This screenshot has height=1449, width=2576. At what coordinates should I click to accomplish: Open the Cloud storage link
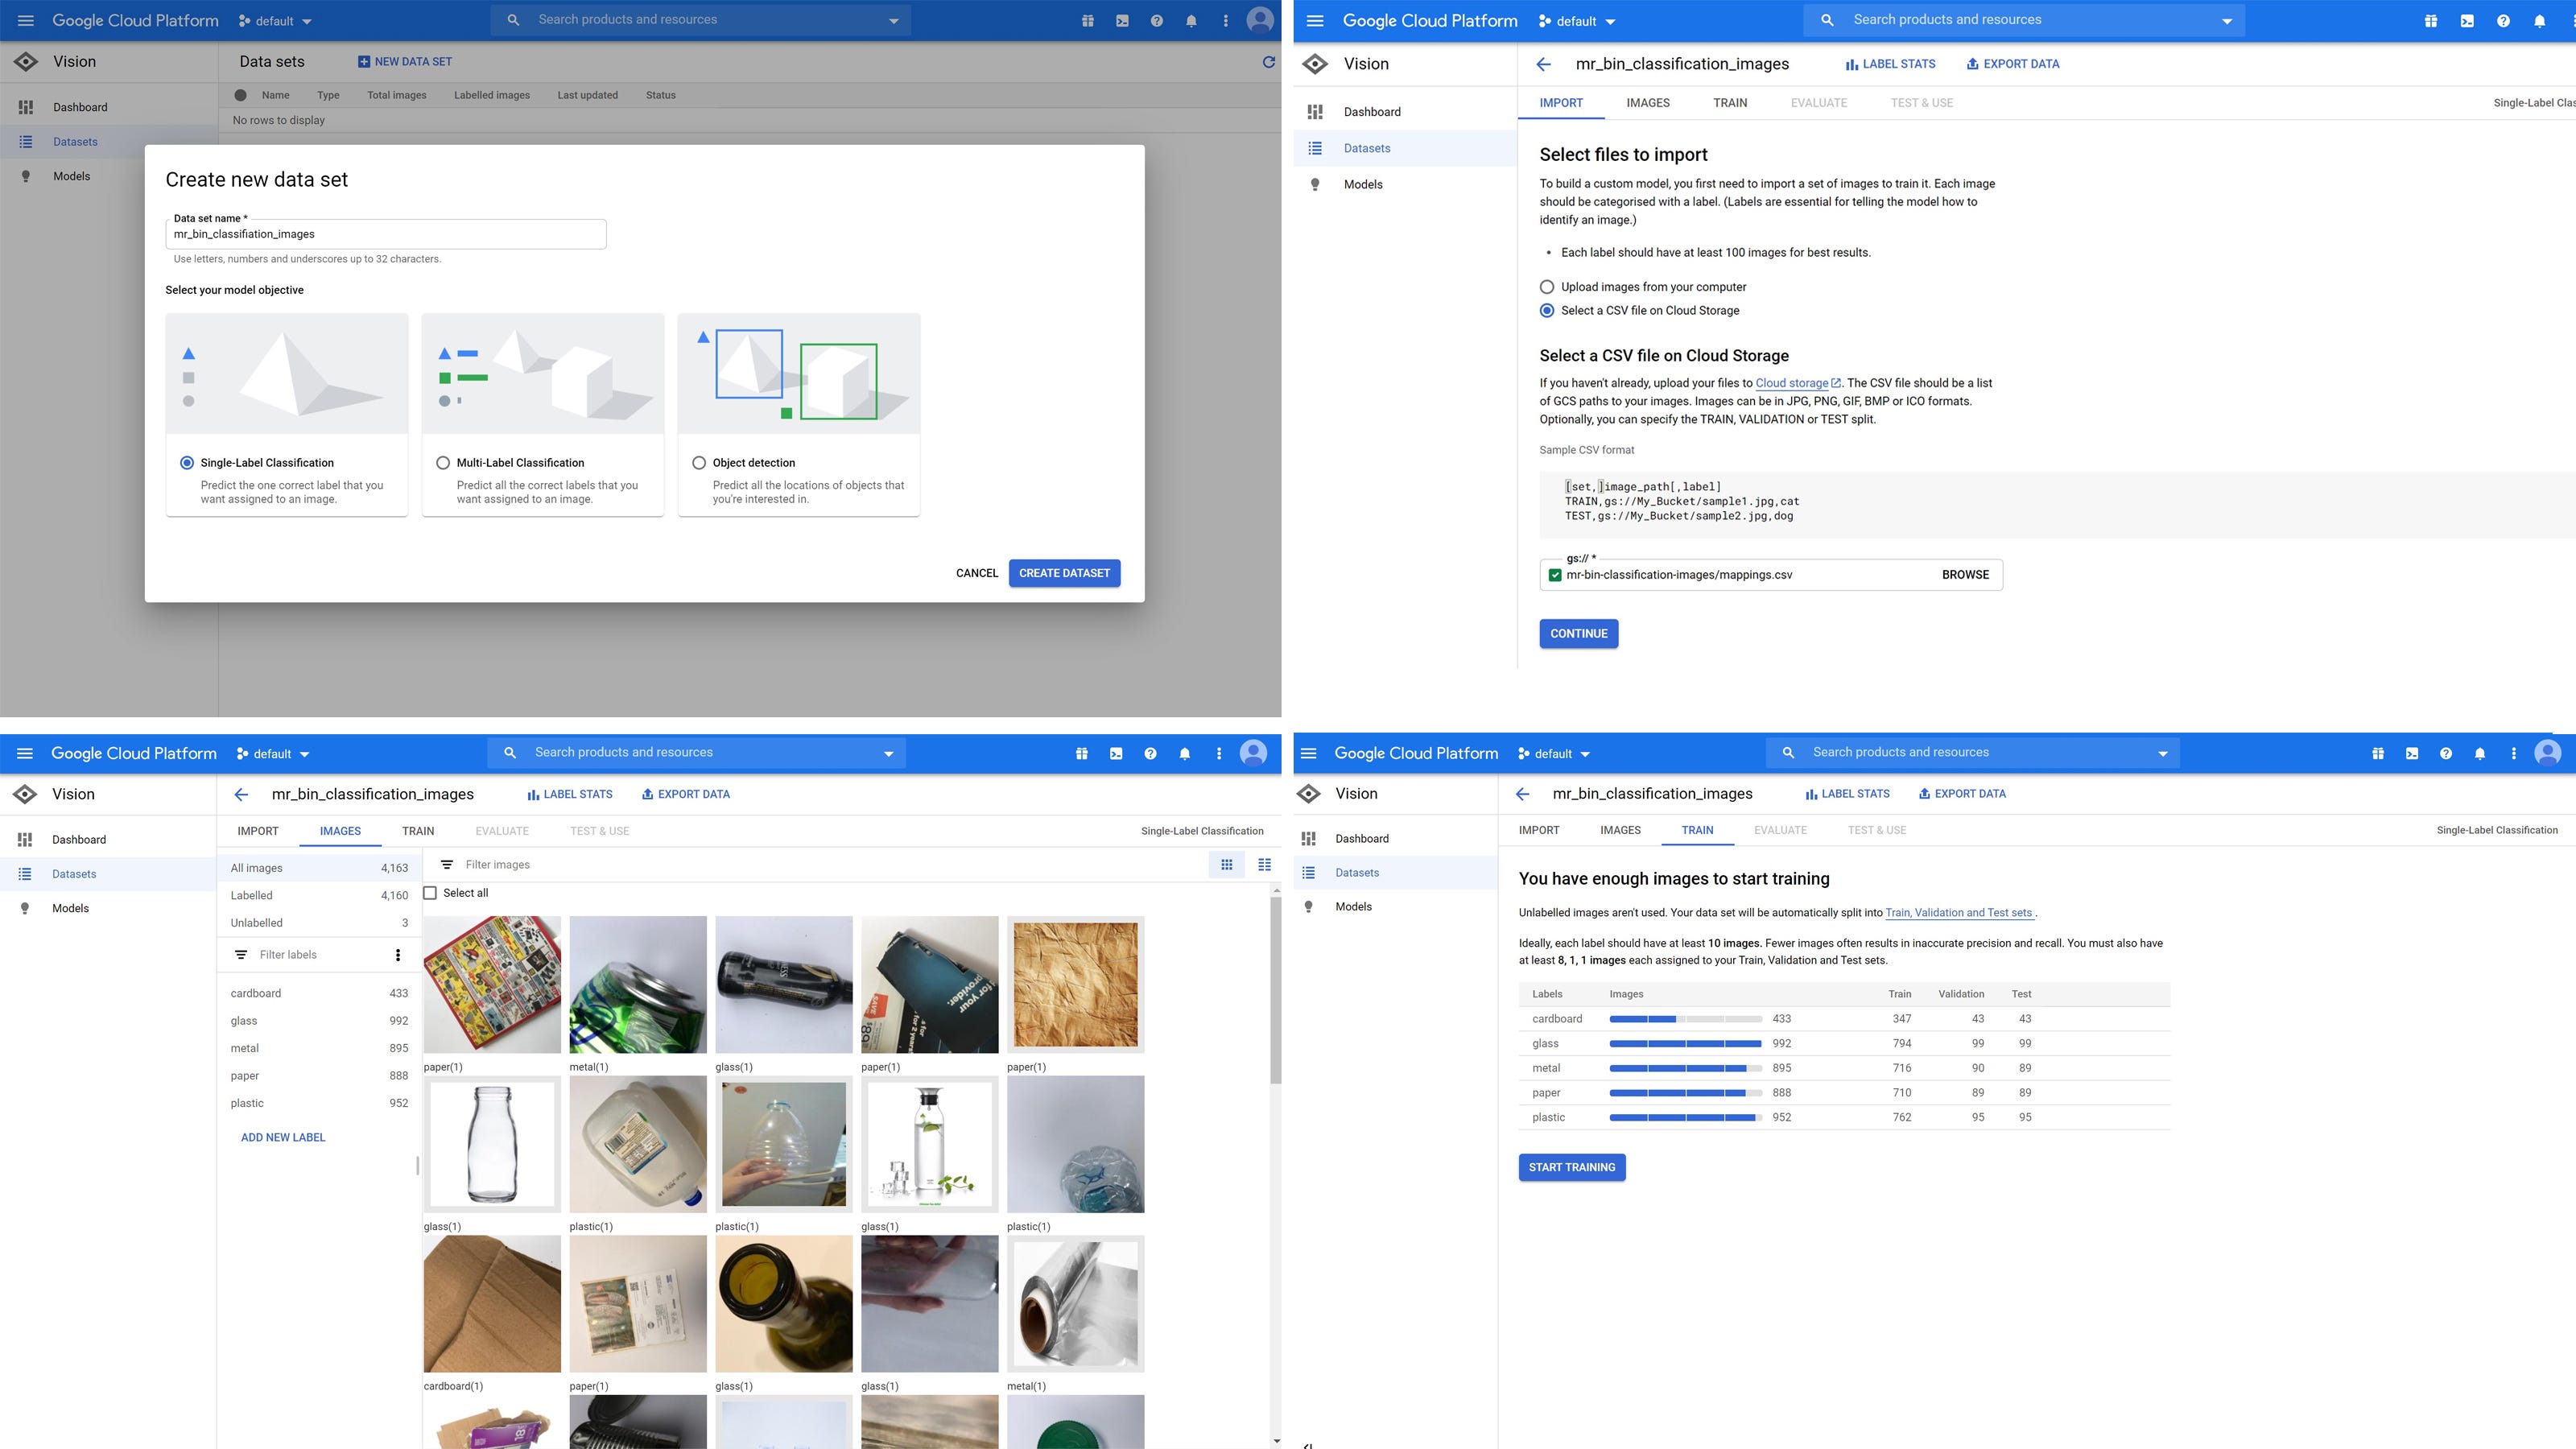[x=1791, y=383]
